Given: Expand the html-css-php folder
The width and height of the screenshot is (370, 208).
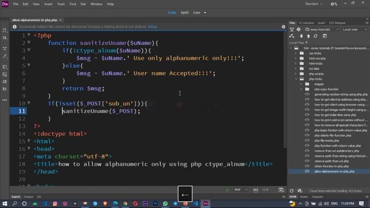Looking at the screenshot, I should [x=295, y=58].
